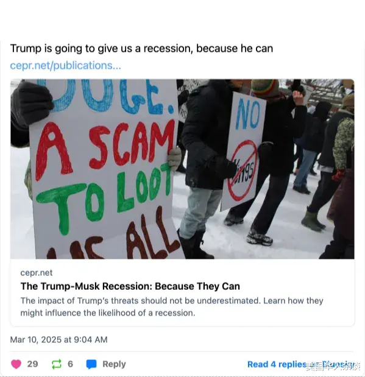Click the link card description about Trump's threats
Screen dimensions: 365x377
[172, 307]
